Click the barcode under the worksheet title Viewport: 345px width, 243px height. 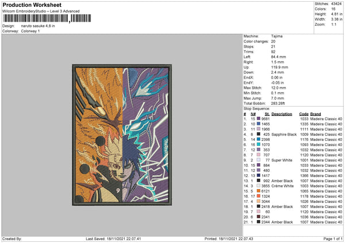tap(47, 18)
